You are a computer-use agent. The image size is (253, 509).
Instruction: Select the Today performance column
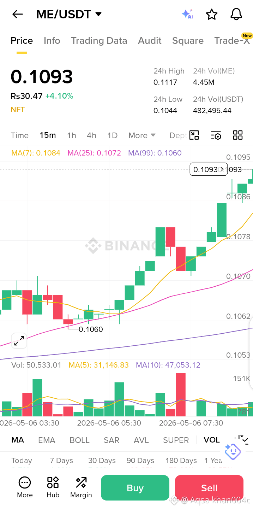[x=22, y=461]
